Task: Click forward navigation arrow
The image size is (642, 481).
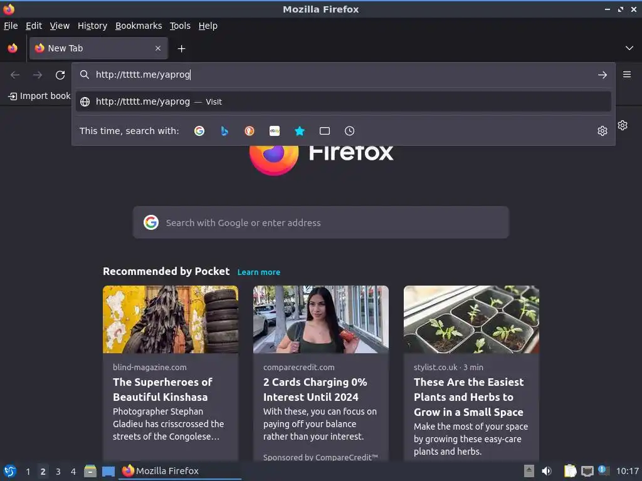Action: [x=38, y=75]
